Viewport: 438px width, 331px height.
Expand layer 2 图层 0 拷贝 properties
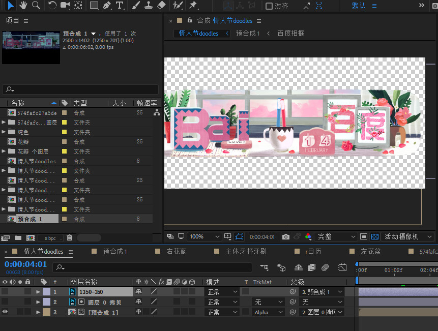[38, 302]
